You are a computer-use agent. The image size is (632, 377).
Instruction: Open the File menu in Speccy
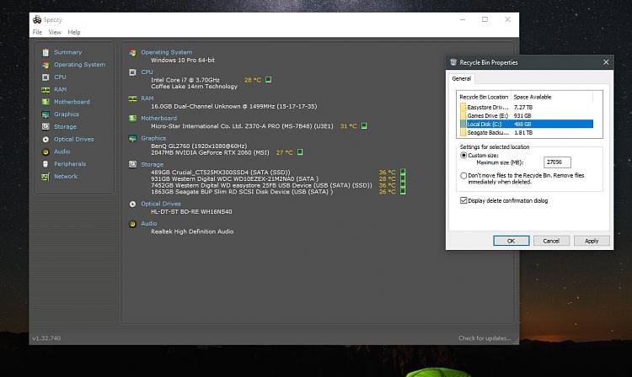coord(37,32)
